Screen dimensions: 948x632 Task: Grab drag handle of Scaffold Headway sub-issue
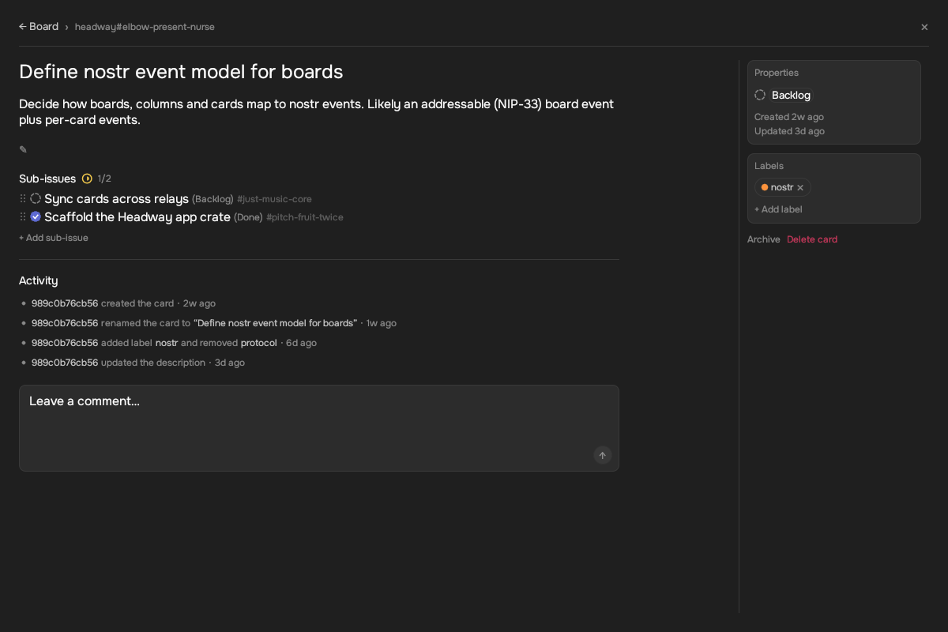tap(23, 216)
